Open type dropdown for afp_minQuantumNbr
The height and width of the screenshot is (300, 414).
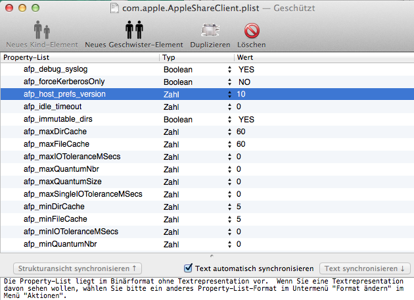click(229, 245)
